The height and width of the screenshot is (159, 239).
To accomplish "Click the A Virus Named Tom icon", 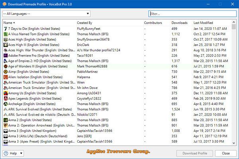I will point(6,34).
